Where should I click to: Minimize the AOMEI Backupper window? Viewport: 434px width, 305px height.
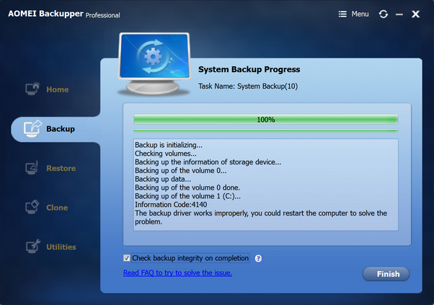[x=399, y=14]
